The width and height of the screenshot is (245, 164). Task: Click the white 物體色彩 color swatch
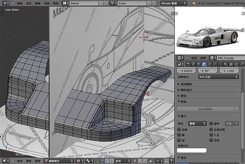click(192, 150)
